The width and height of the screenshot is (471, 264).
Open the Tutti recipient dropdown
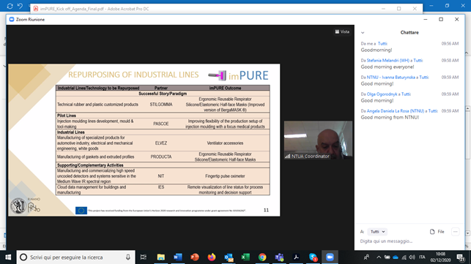click(377, 232)
